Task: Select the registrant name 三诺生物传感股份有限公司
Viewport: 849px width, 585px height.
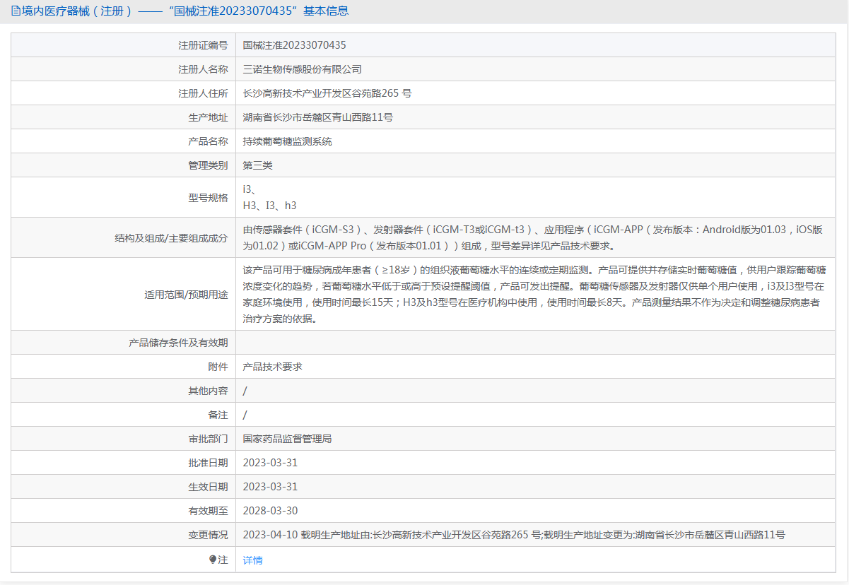Action: pos(302,69)
